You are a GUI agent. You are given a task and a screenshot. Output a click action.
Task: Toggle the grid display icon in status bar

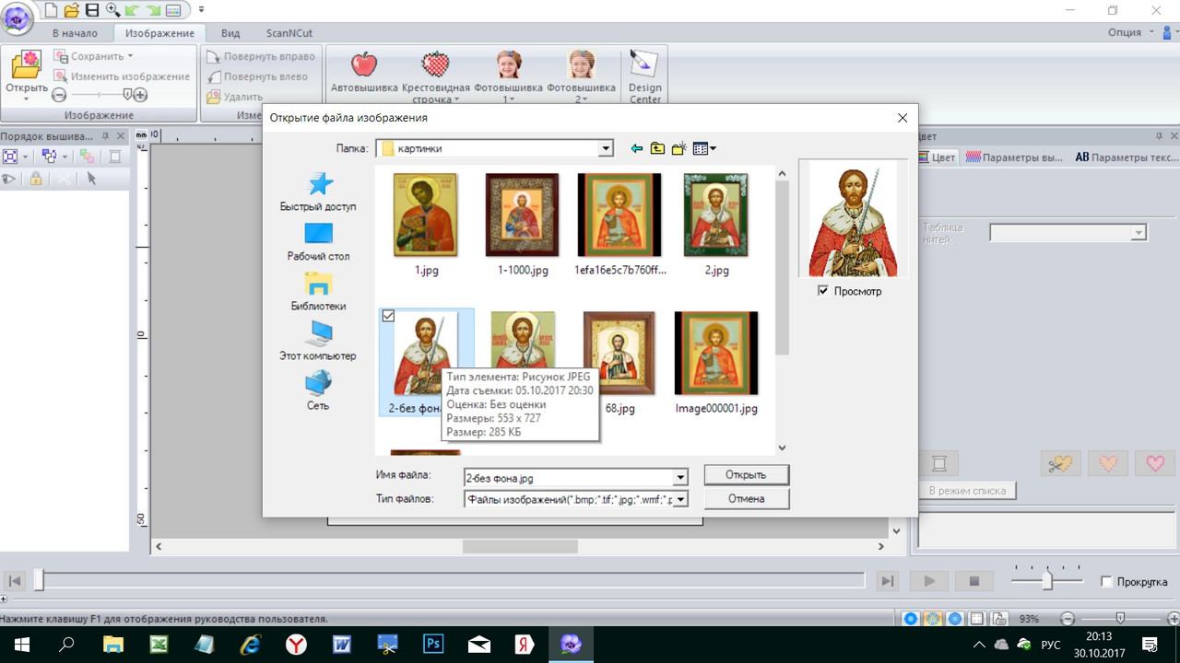click(x=977, y=619)
